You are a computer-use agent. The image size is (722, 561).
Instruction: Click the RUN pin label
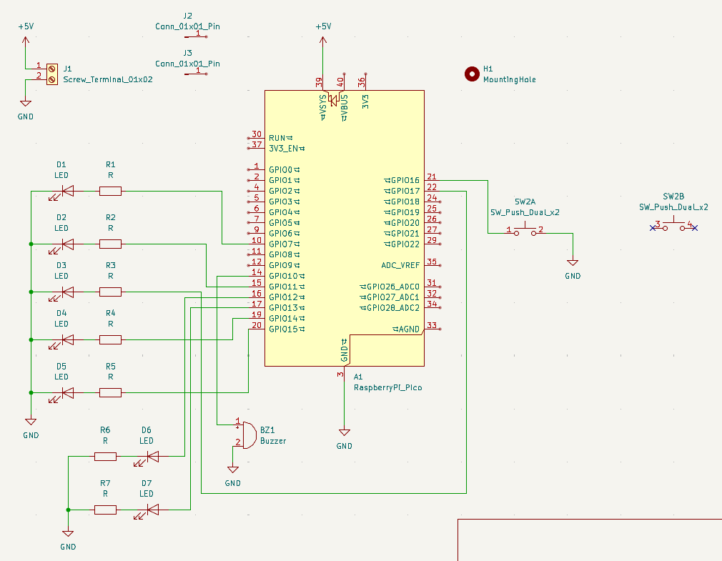click(281, 138)
